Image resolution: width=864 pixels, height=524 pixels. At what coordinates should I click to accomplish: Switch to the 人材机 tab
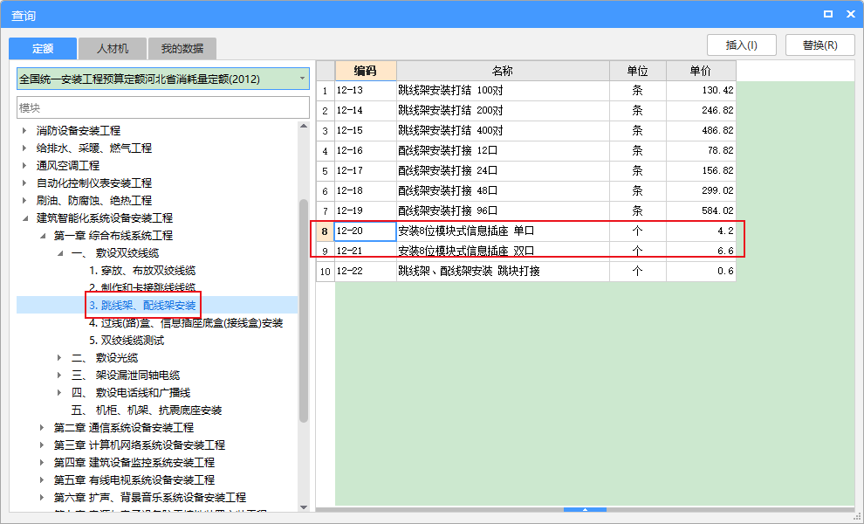tap(113, 49)
